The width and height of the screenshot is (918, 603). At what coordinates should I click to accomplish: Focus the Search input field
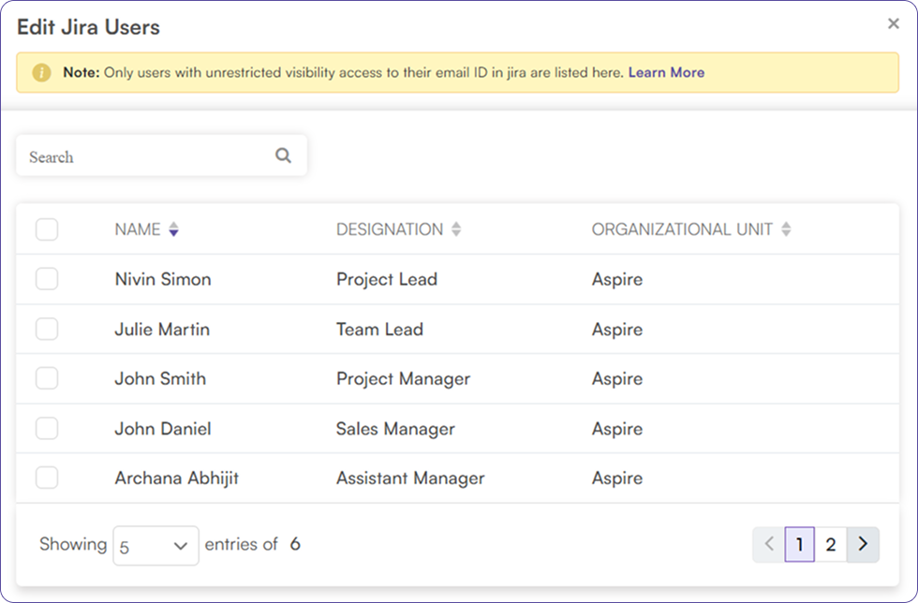[145, 156]
